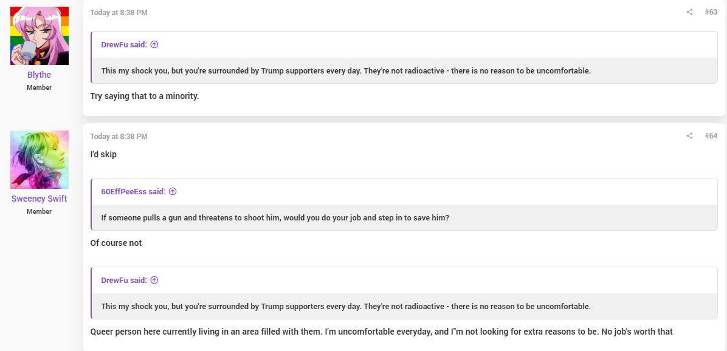Viewport: 727px width, 351px height.
Task: Click timestamp Today at 8:38 PM on post #64
Action: coord(119,136)
